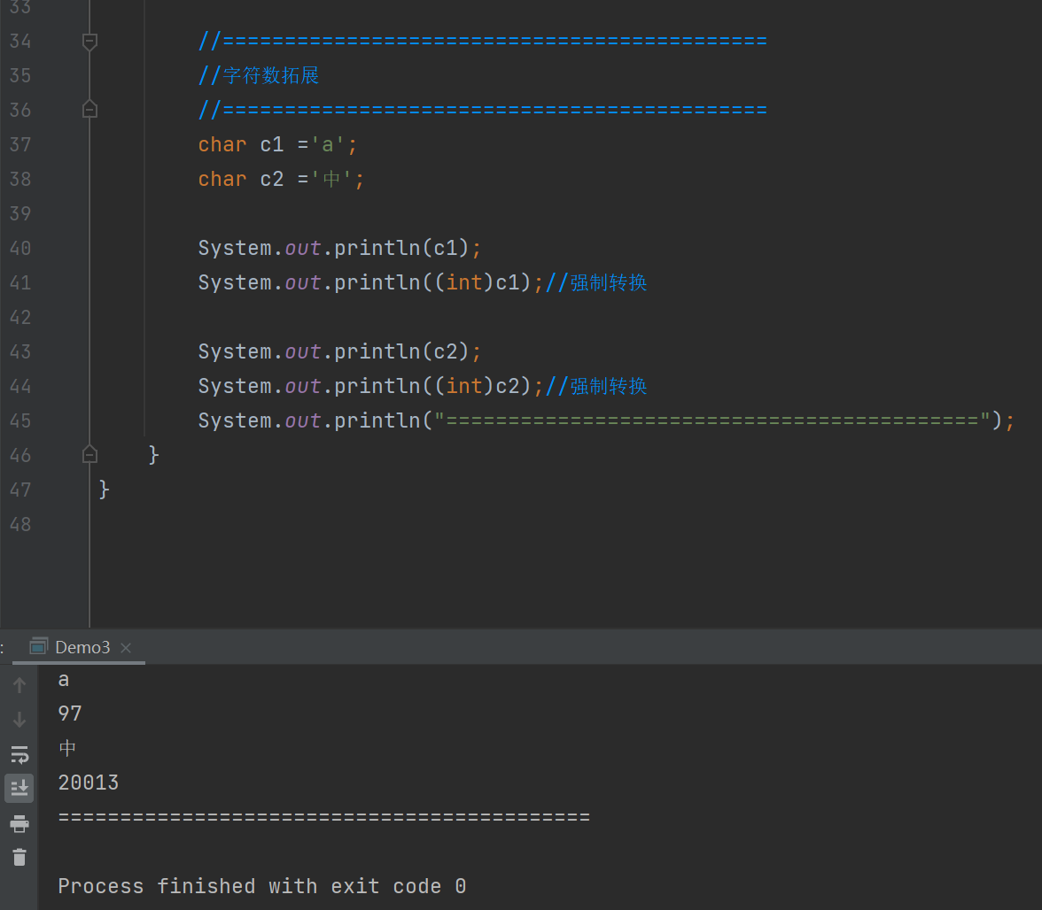Click the 20013 output line in console
1042x910 pixels.
89,783
